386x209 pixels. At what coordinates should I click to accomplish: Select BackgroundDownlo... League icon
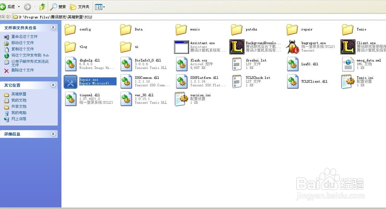point(237,47)
